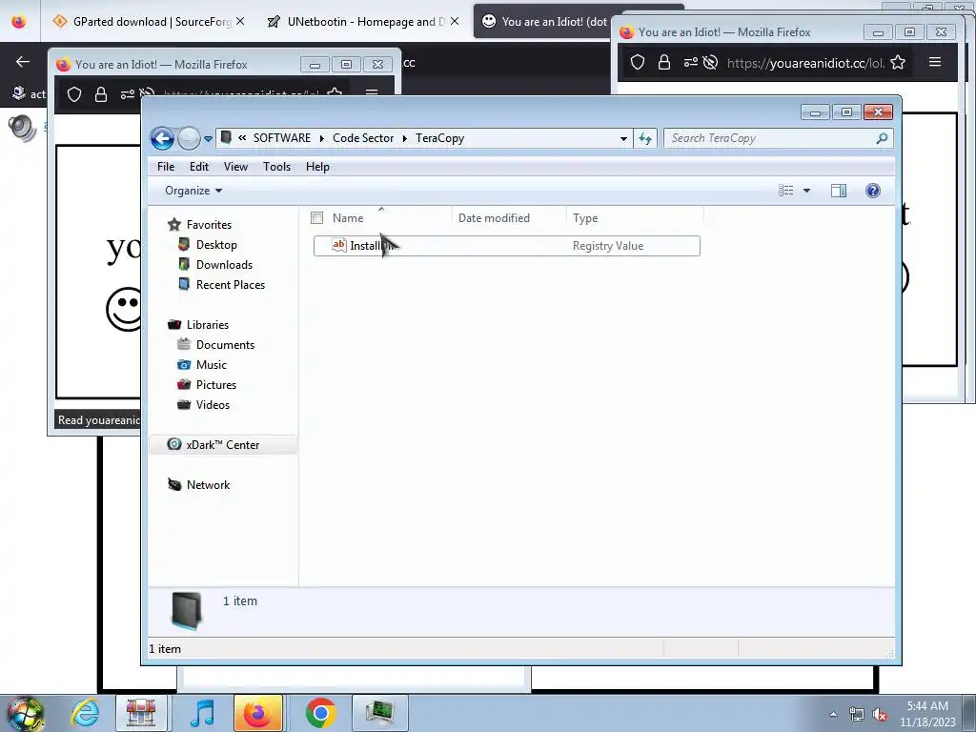Image resolution: width=976 pixels, height=732 pixels.
Task: Open Google Chrome from taskbar
Action: pos(320,713)
